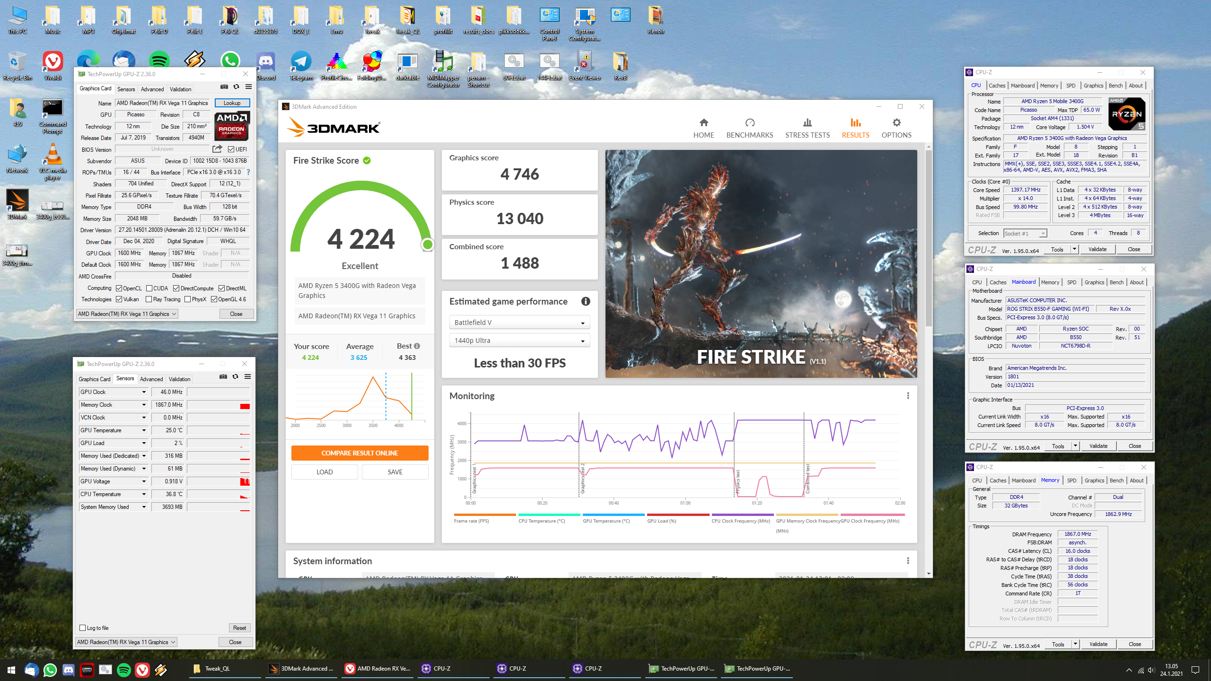The width and height of the screenshot is (1211, 681).
Task: Refresh readings in upper GPU-Z window
Action: tap(236, 87)
